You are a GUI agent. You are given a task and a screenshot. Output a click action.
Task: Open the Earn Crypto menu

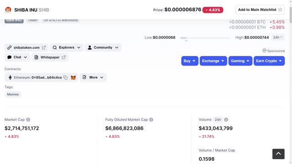(269, 61)
